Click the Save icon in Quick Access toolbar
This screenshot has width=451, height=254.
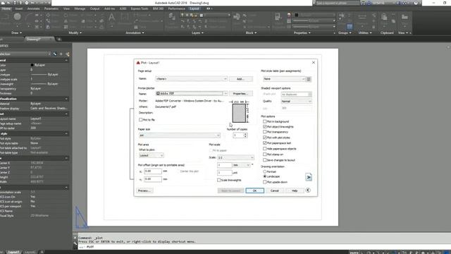[x=15, y=3]
